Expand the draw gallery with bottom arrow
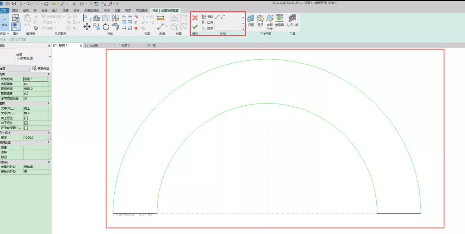This screenshot has width=465, height=234. pyautogui.click(x=243, y=29)
